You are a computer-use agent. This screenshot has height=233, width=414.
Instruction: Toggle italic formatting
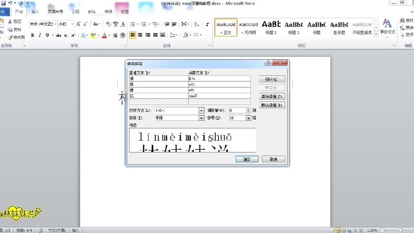39,36
